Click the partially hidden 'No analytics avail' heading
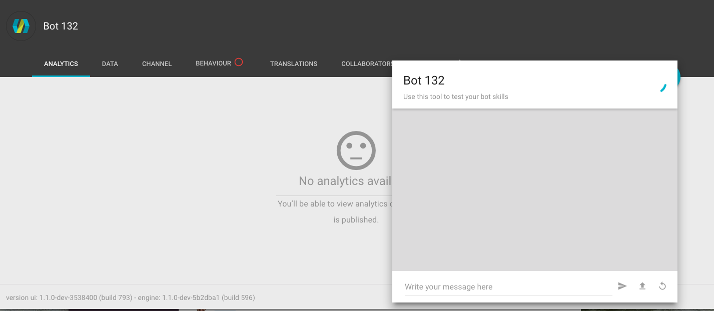 pos(345,181)
